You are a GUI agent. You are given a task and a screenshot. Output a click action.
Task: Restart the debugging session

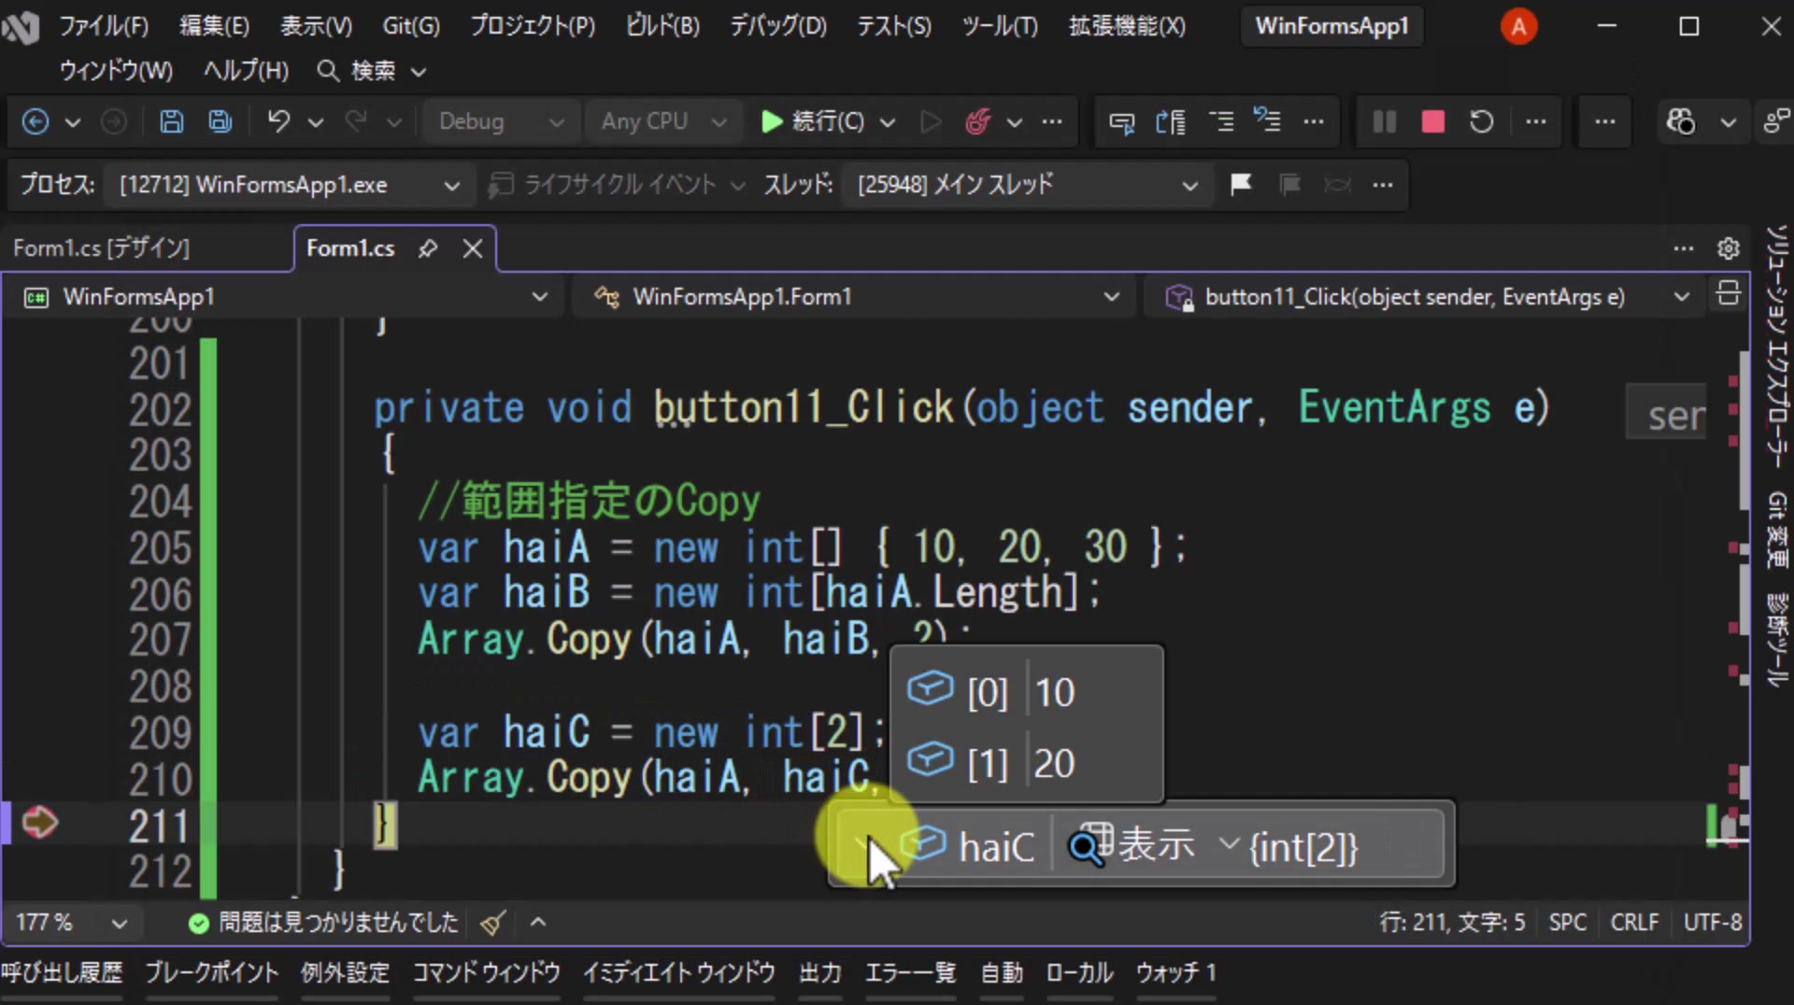point(1481,121)
